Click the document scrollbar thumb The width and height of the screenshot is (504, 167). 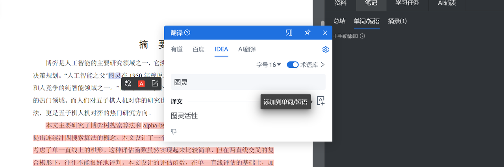tap(323, 24)
